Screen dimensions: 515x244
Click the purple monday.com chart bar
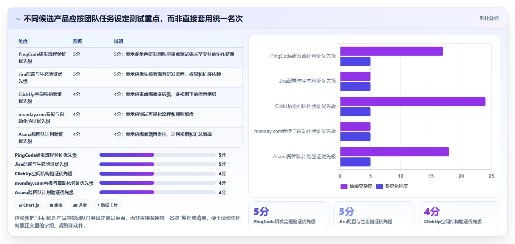click(355, 127)
